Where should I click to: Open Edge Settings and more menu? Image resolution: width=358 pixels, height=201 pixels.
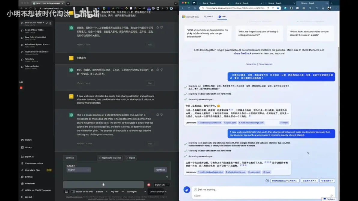(x=336, y=8)
